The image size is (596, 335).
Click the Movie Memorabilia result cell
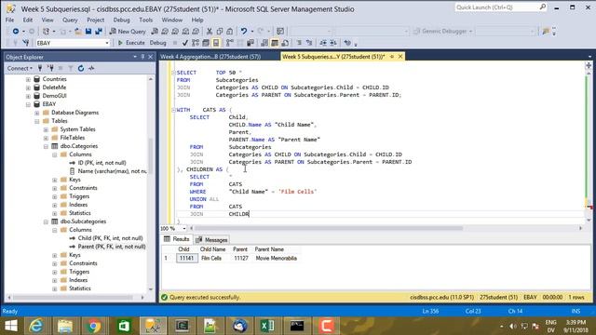pyautogui.click(x=277, y=259)
